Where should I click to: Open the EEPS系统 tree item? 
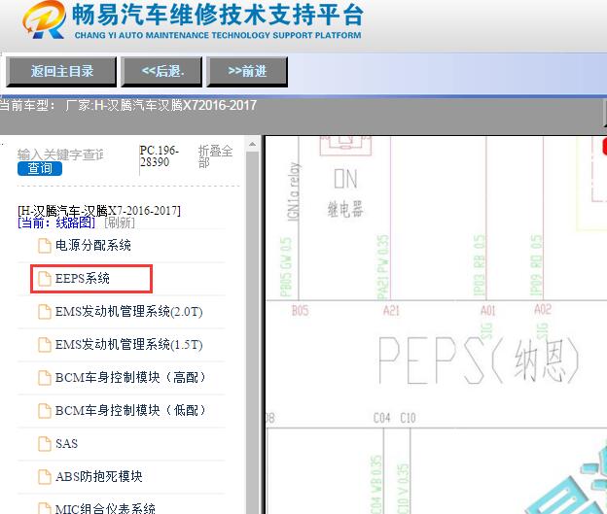tap(82, 279)
